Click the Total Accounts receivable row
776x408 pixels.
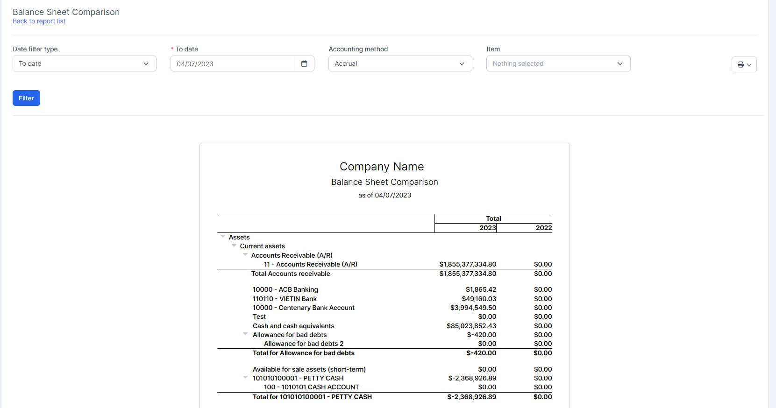click(x=291, y=274)
